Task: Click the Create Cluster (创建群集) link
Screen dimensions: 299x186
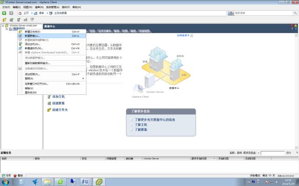Action: point(58,103)
